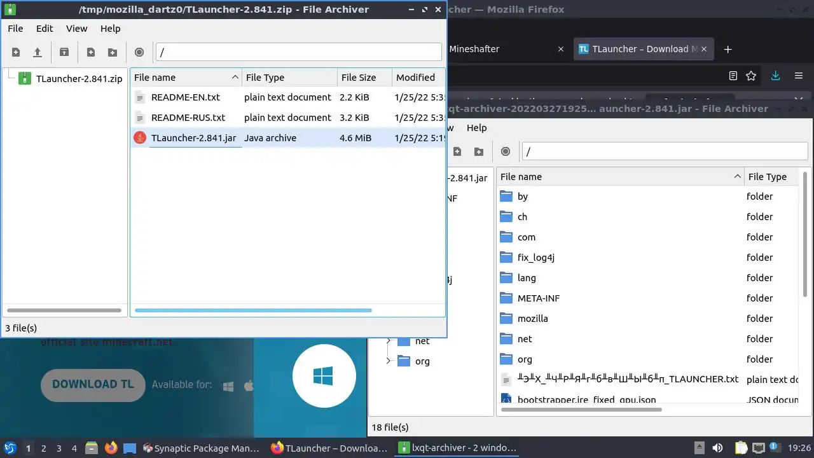Click New archive icon in zip window toolbar

(x=16, y=52)
